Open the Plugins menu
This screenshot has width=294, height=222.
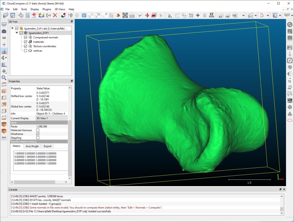pos(47,9)
